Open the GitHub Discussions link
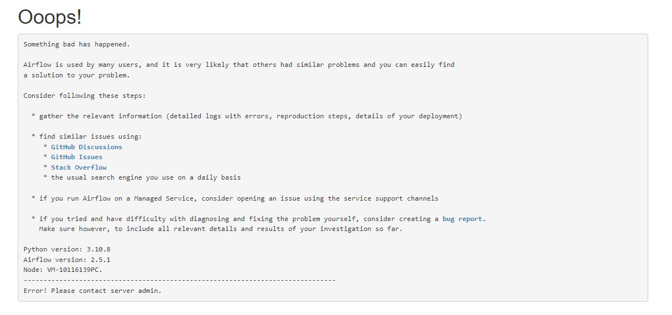Screen dimensions: 672x315 86,147
